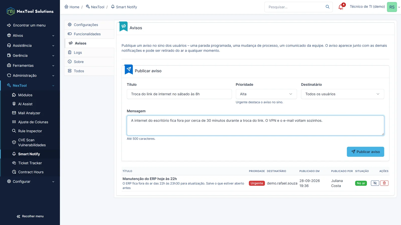Screen dimensions: 401x225
Task: Open the Prioridade dropdown showing Alta
Action: [266, 94]
